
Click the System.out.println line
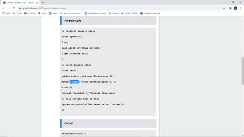point(93,105)
